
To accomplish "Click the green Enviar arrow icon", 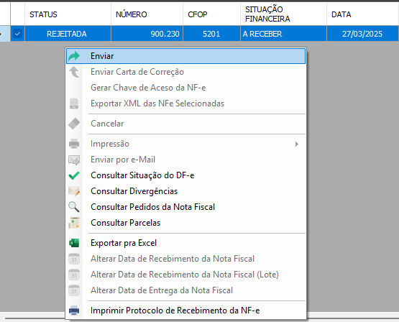I will tap(74, 56).
